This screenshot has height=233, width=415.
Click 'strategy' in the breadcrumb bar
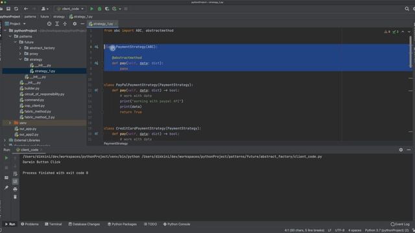tap(59, 17)
